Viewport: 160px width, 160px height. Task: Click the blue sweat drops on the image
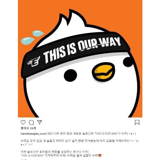tap(32, 37)
